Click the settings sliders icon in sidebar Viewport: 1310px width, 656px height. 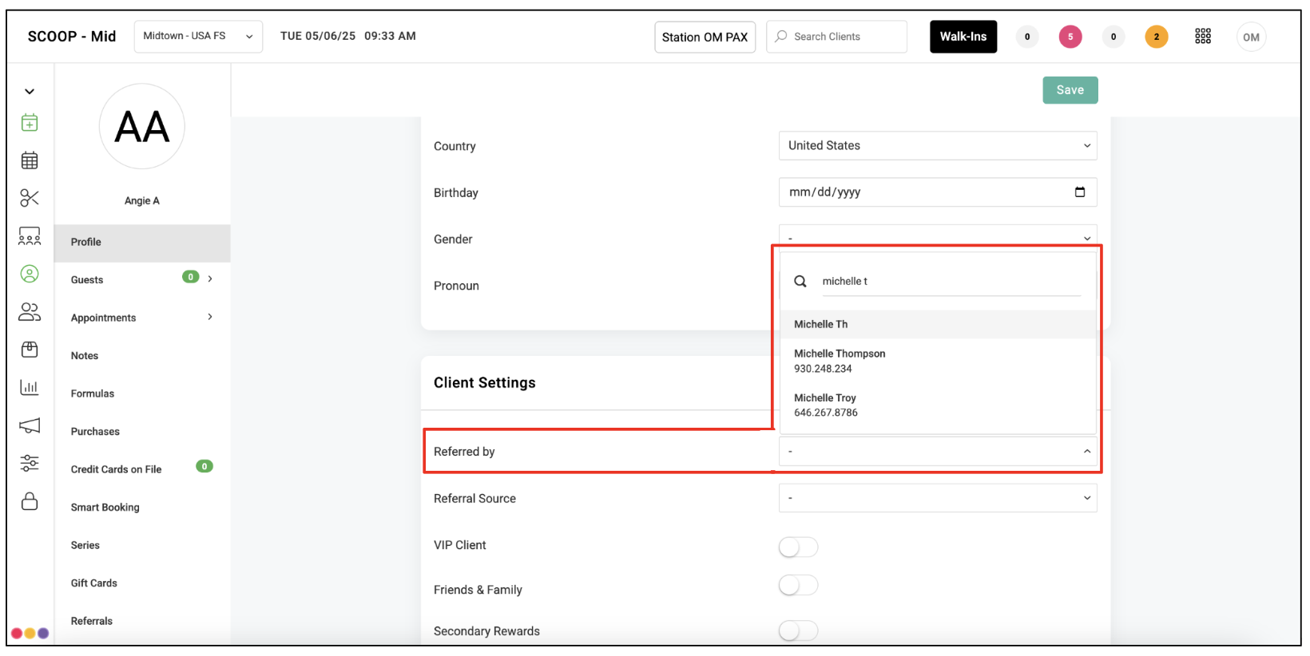click(x=30, y=464)
